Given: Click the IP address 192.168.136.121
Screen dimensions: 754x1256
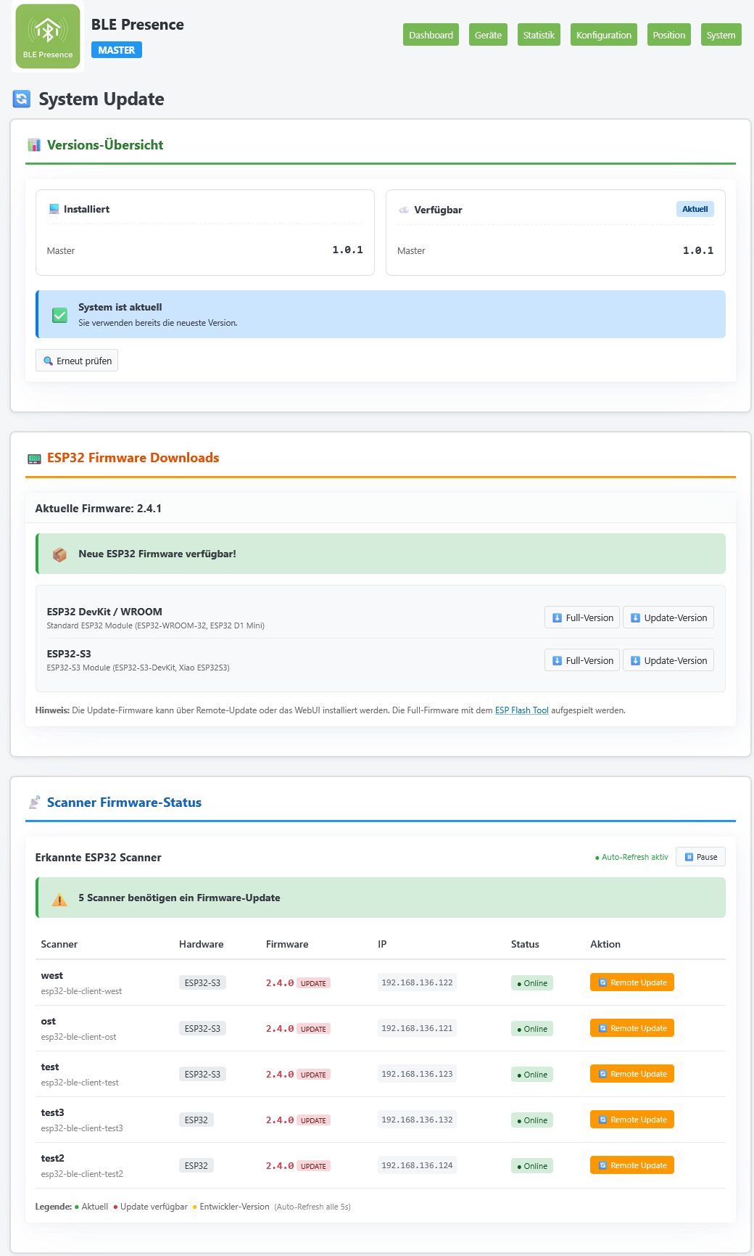Looking at the screenshot, I should pyautogui.click(x=417, y=1028).
